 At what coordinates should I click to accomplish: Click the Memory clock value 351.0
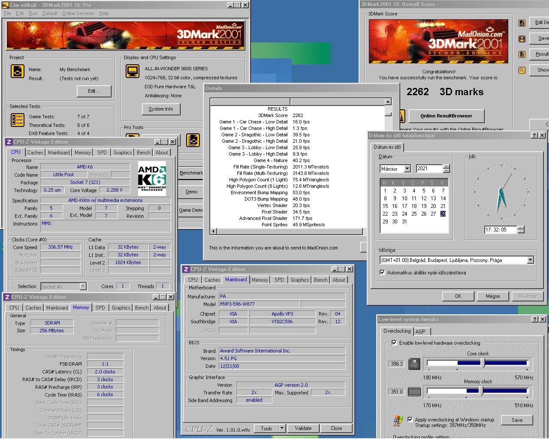396,392
